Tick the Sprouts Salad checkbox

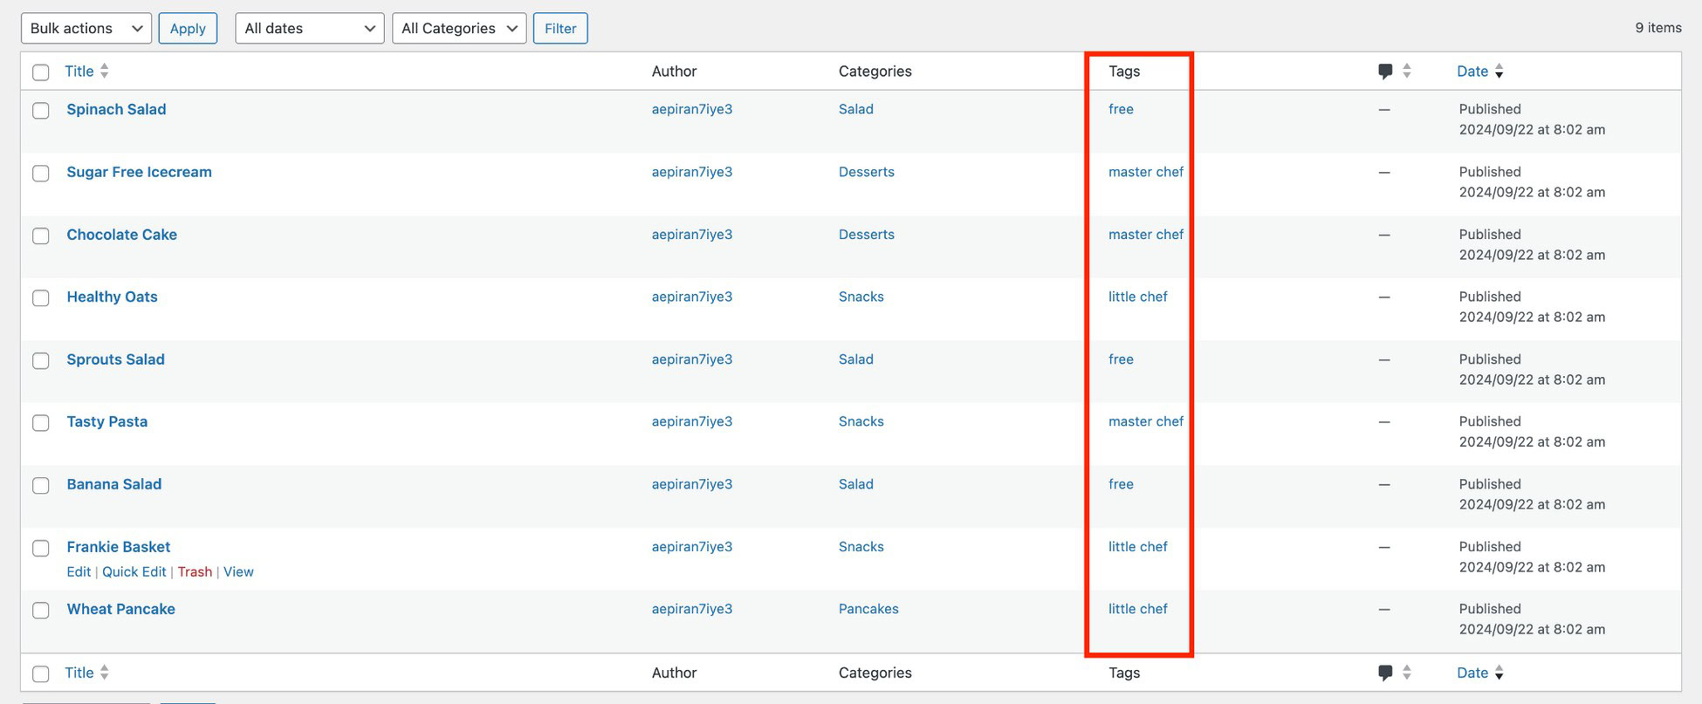click(x=41, y=360)
